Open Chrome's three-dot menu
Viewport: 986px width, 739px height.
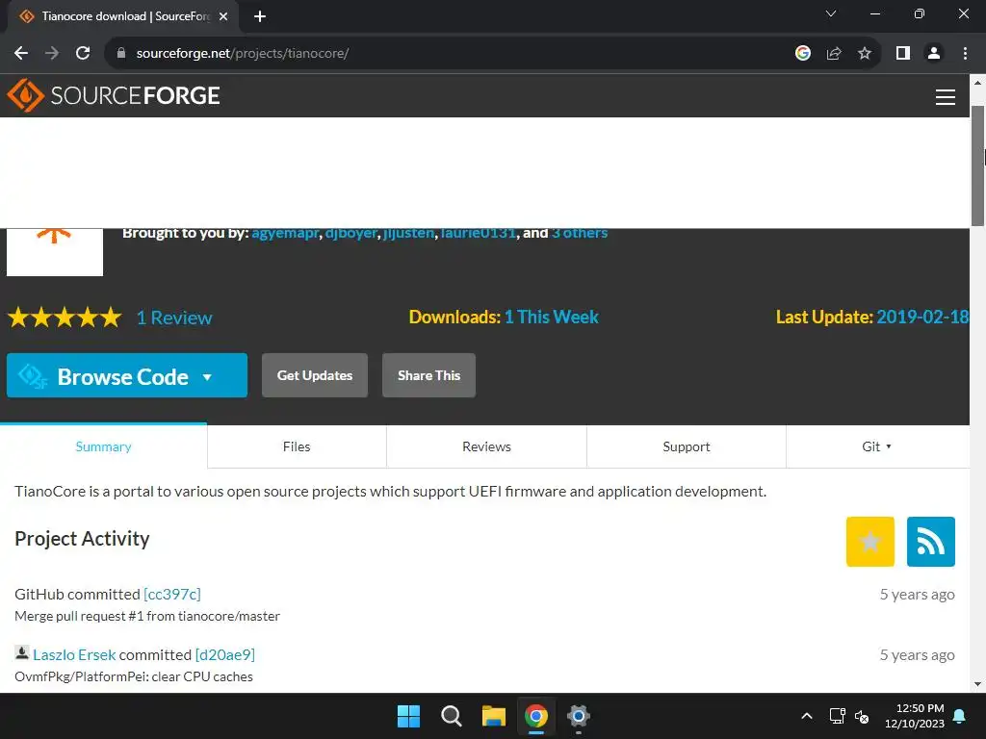[965, 53]
